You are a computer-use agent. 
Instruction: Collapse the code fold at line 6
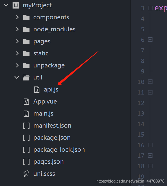150,40
